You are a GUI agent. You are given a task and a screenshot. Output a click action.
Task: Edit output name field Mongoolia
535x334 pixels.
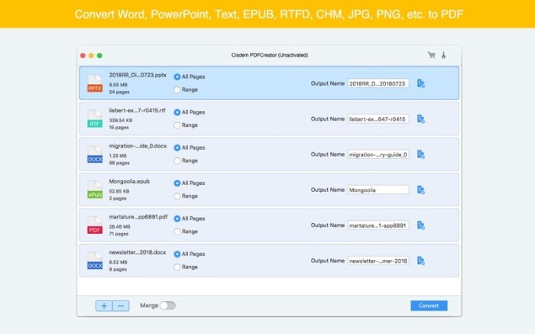coord(378,190)
